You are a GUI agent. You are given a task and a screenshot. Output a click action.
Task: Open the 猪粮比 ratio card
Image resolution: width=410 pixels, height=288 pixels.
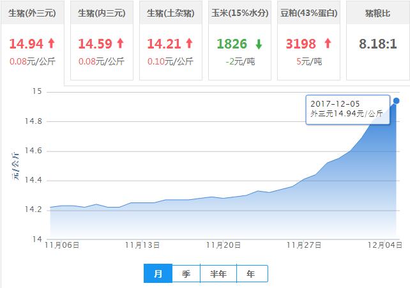point(378,40)
